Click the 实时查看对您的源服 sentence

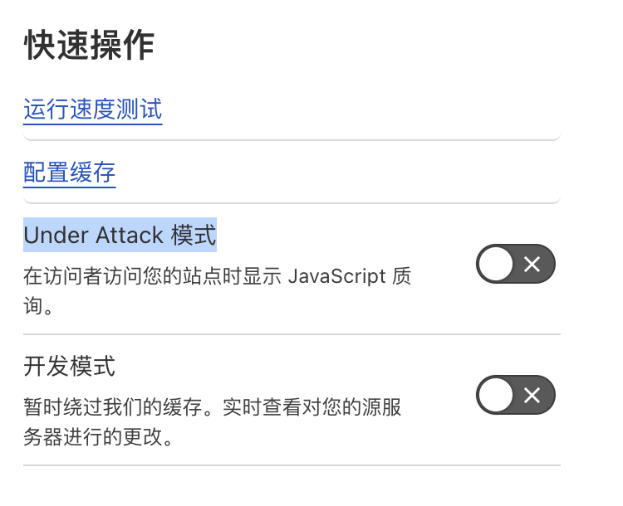[x=311, y=407]
